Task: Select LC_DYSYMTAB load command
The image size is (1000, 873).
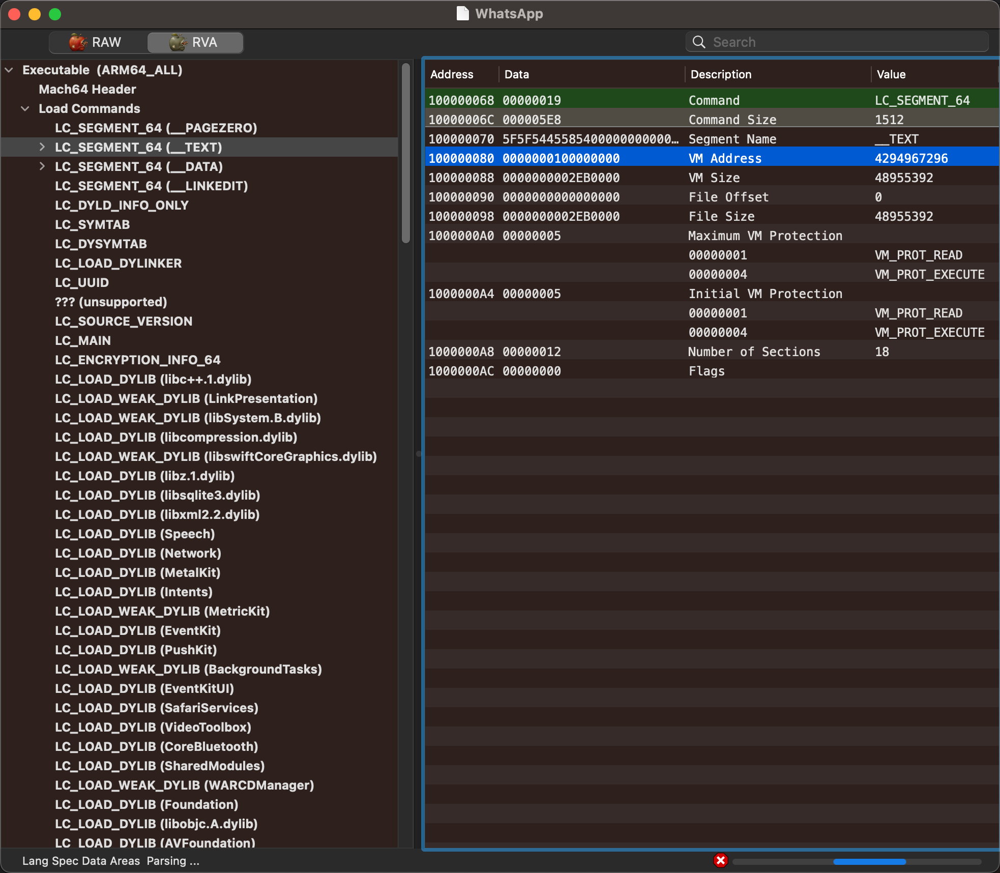Action: point(101,244)
